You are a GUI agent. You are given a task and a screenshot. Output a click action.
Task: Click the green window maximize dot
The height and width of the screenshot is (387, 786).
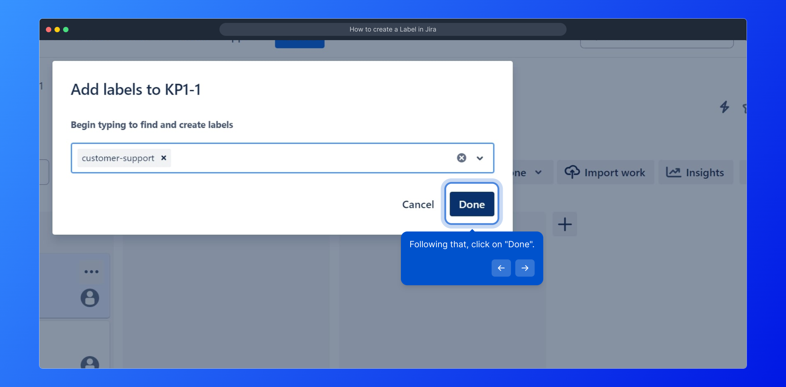pyautogui.click(x=66, y=29)
